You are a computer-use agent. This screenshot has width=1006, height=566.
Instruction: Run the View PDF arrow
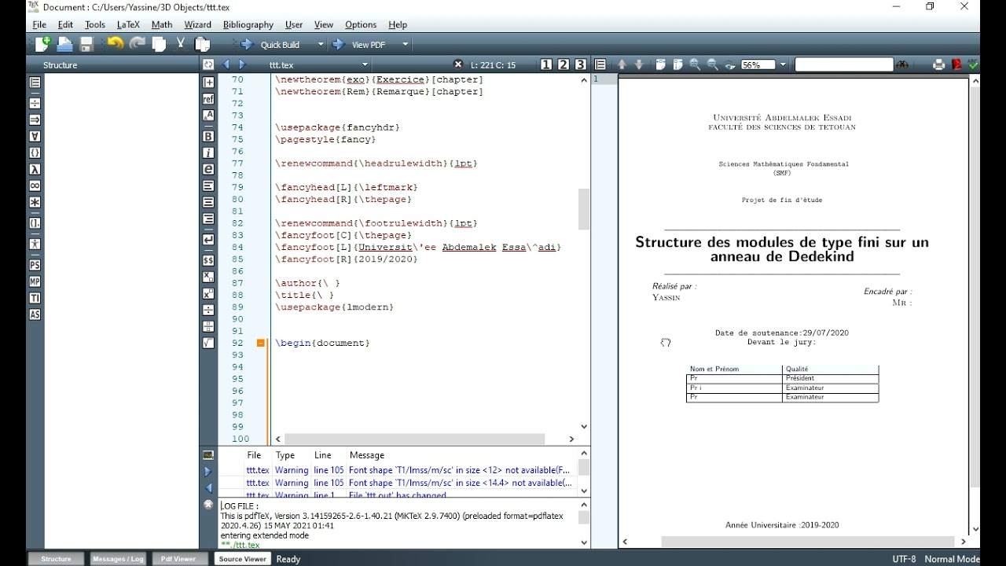point(339,45)
